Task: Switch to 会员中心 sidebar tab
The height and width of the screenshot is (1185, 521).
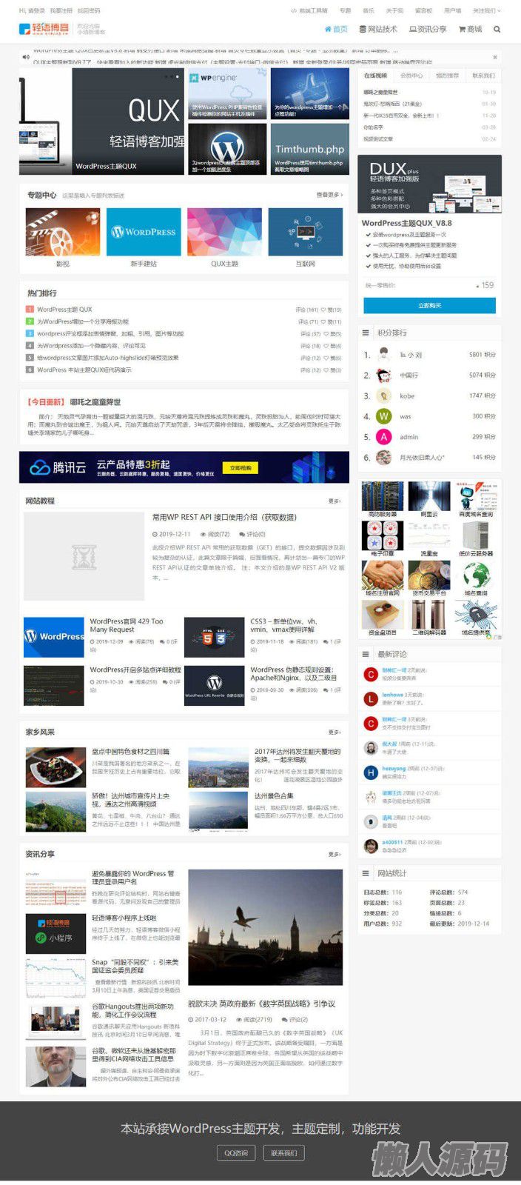Action: [x=411, y=76]
